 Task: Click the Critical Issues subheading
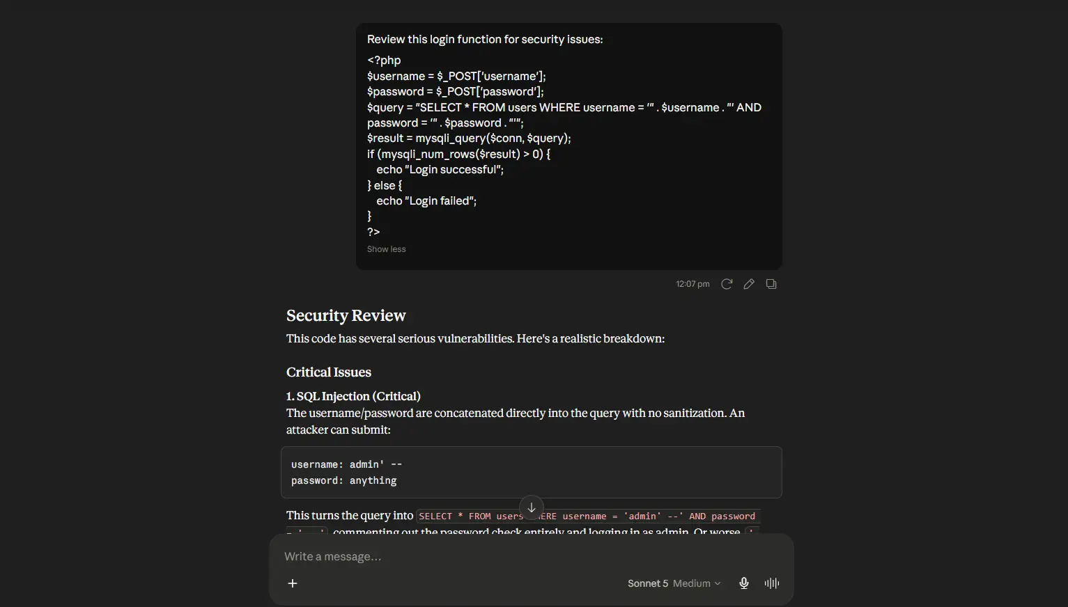(329, 372)
